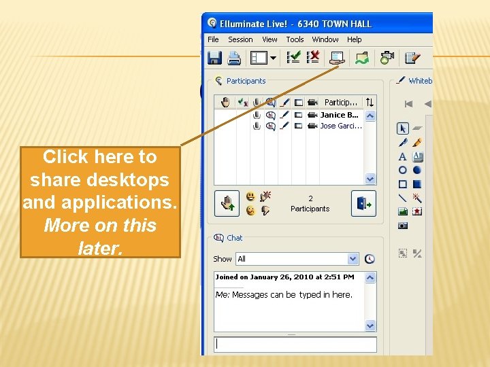
Task: Click participants list scroll up arrow
Action: click(370, 116)
